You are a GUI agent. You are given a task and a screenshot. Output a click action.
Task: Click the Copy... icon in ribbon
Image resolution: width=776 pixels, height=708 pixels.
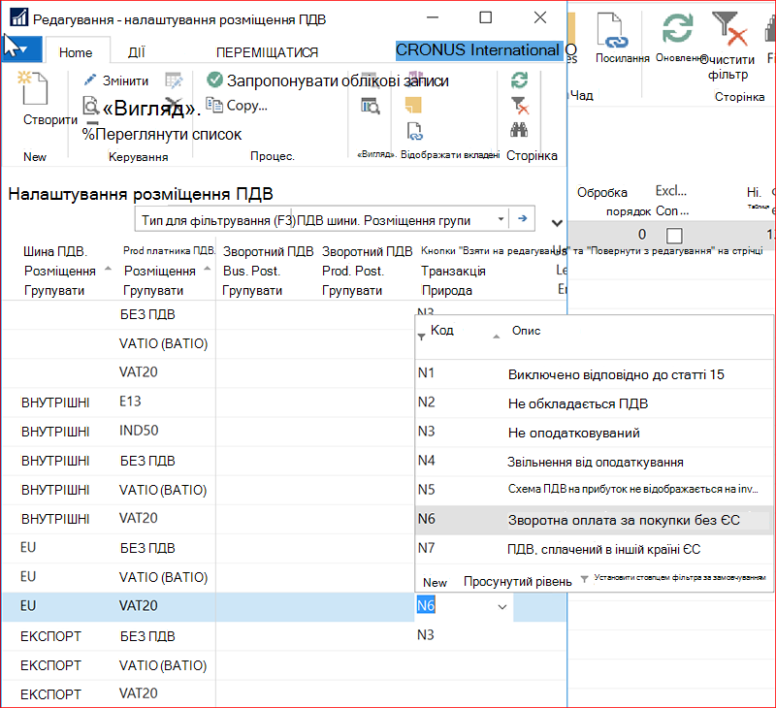coord(214,105)
